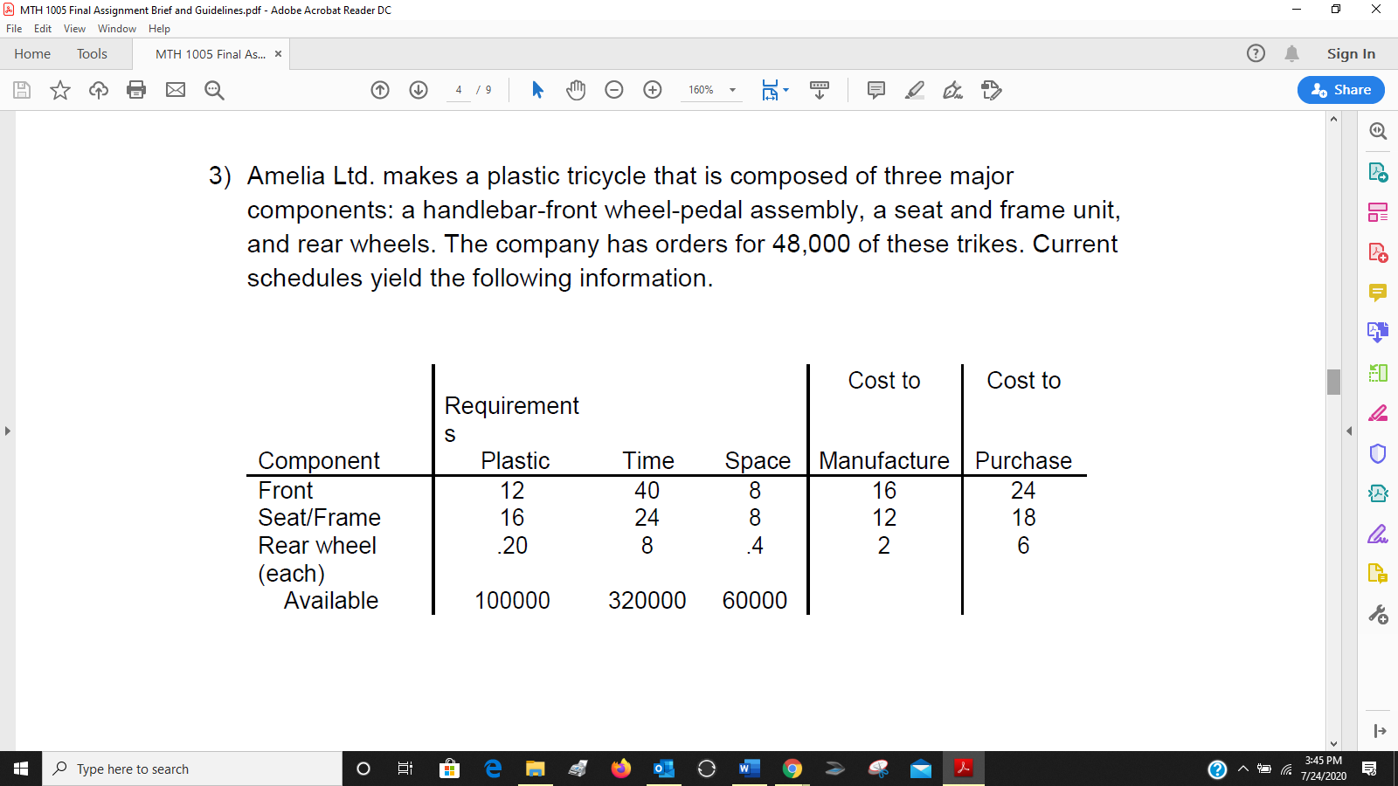Switch to the Home tab
1398x786 pixels.
[32, 54]
